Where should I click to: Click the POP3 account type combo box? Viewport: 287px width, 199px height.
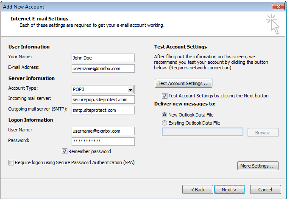click(99, 89)
